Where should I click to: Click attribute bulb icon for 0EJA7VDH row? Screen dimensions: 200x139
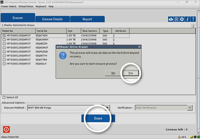click(x=114, y=36)
